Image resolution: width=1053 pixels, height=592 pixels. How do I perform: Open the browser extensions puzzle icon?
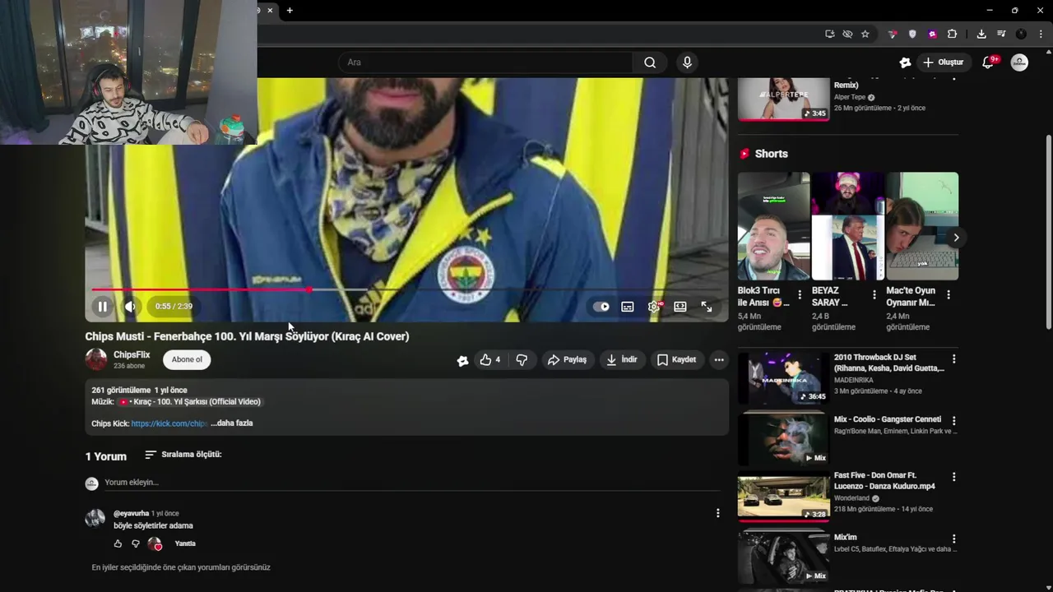952,34
